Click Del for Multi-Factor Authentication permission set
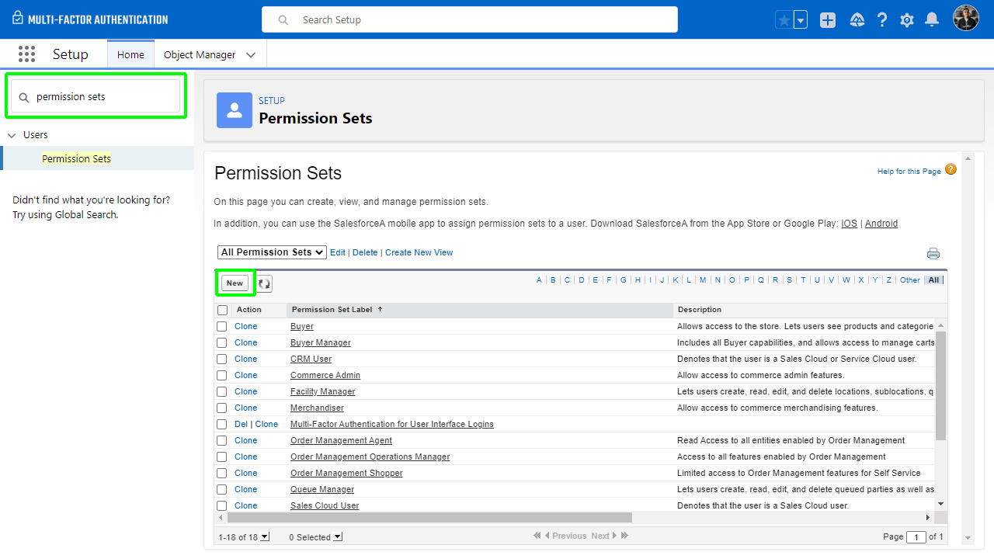994x559 pixels. pyautogui.click(x=241, y=424)
